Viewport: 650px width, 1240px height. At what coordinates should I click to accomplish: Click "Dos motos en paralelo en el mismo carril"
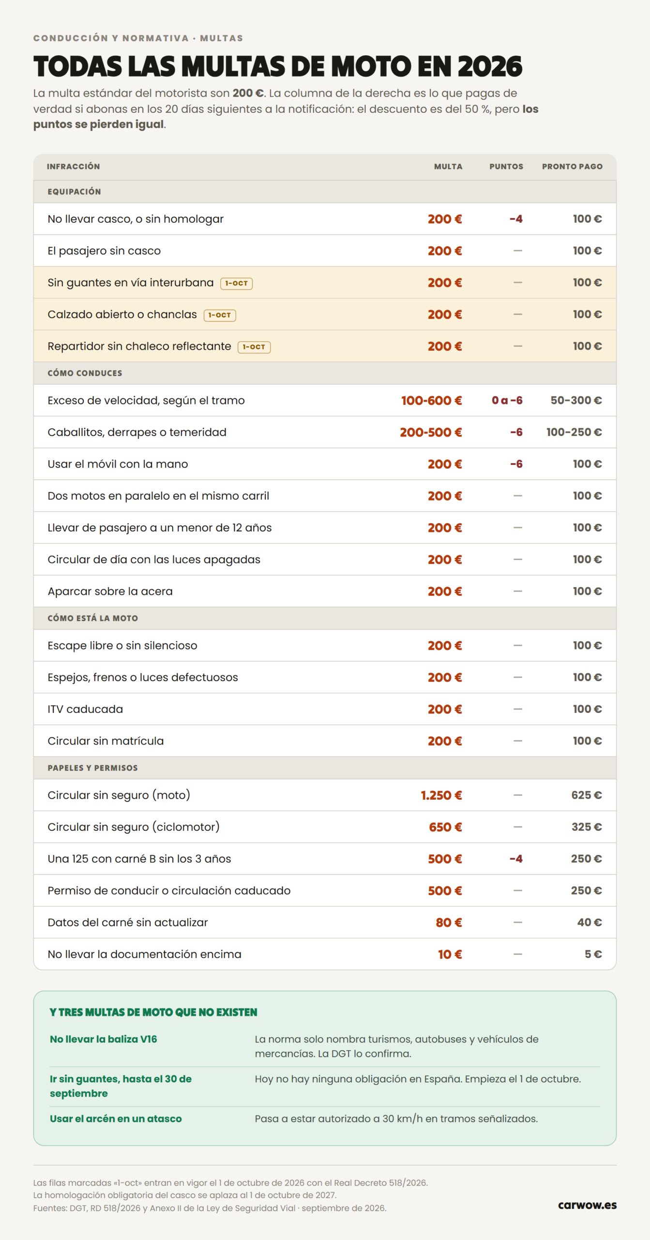(x=158, y=496)
